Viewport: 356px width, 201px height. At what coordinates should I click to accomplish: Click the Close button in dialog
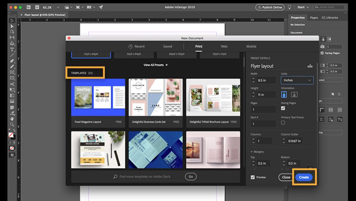click(x=286, y=177)
